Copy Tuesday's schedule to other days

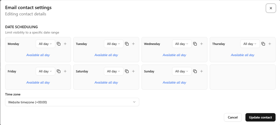click(127, 44)
